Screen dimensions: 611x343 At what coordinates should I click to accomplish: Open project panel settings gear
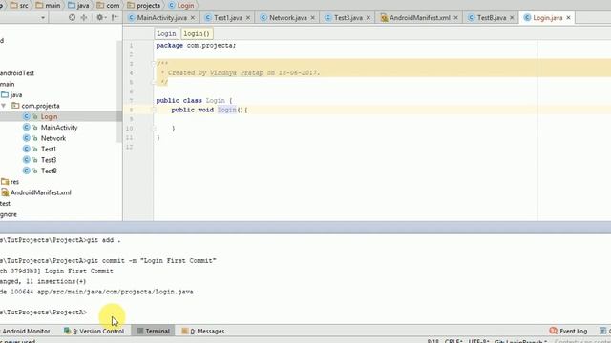pos(100,17)
